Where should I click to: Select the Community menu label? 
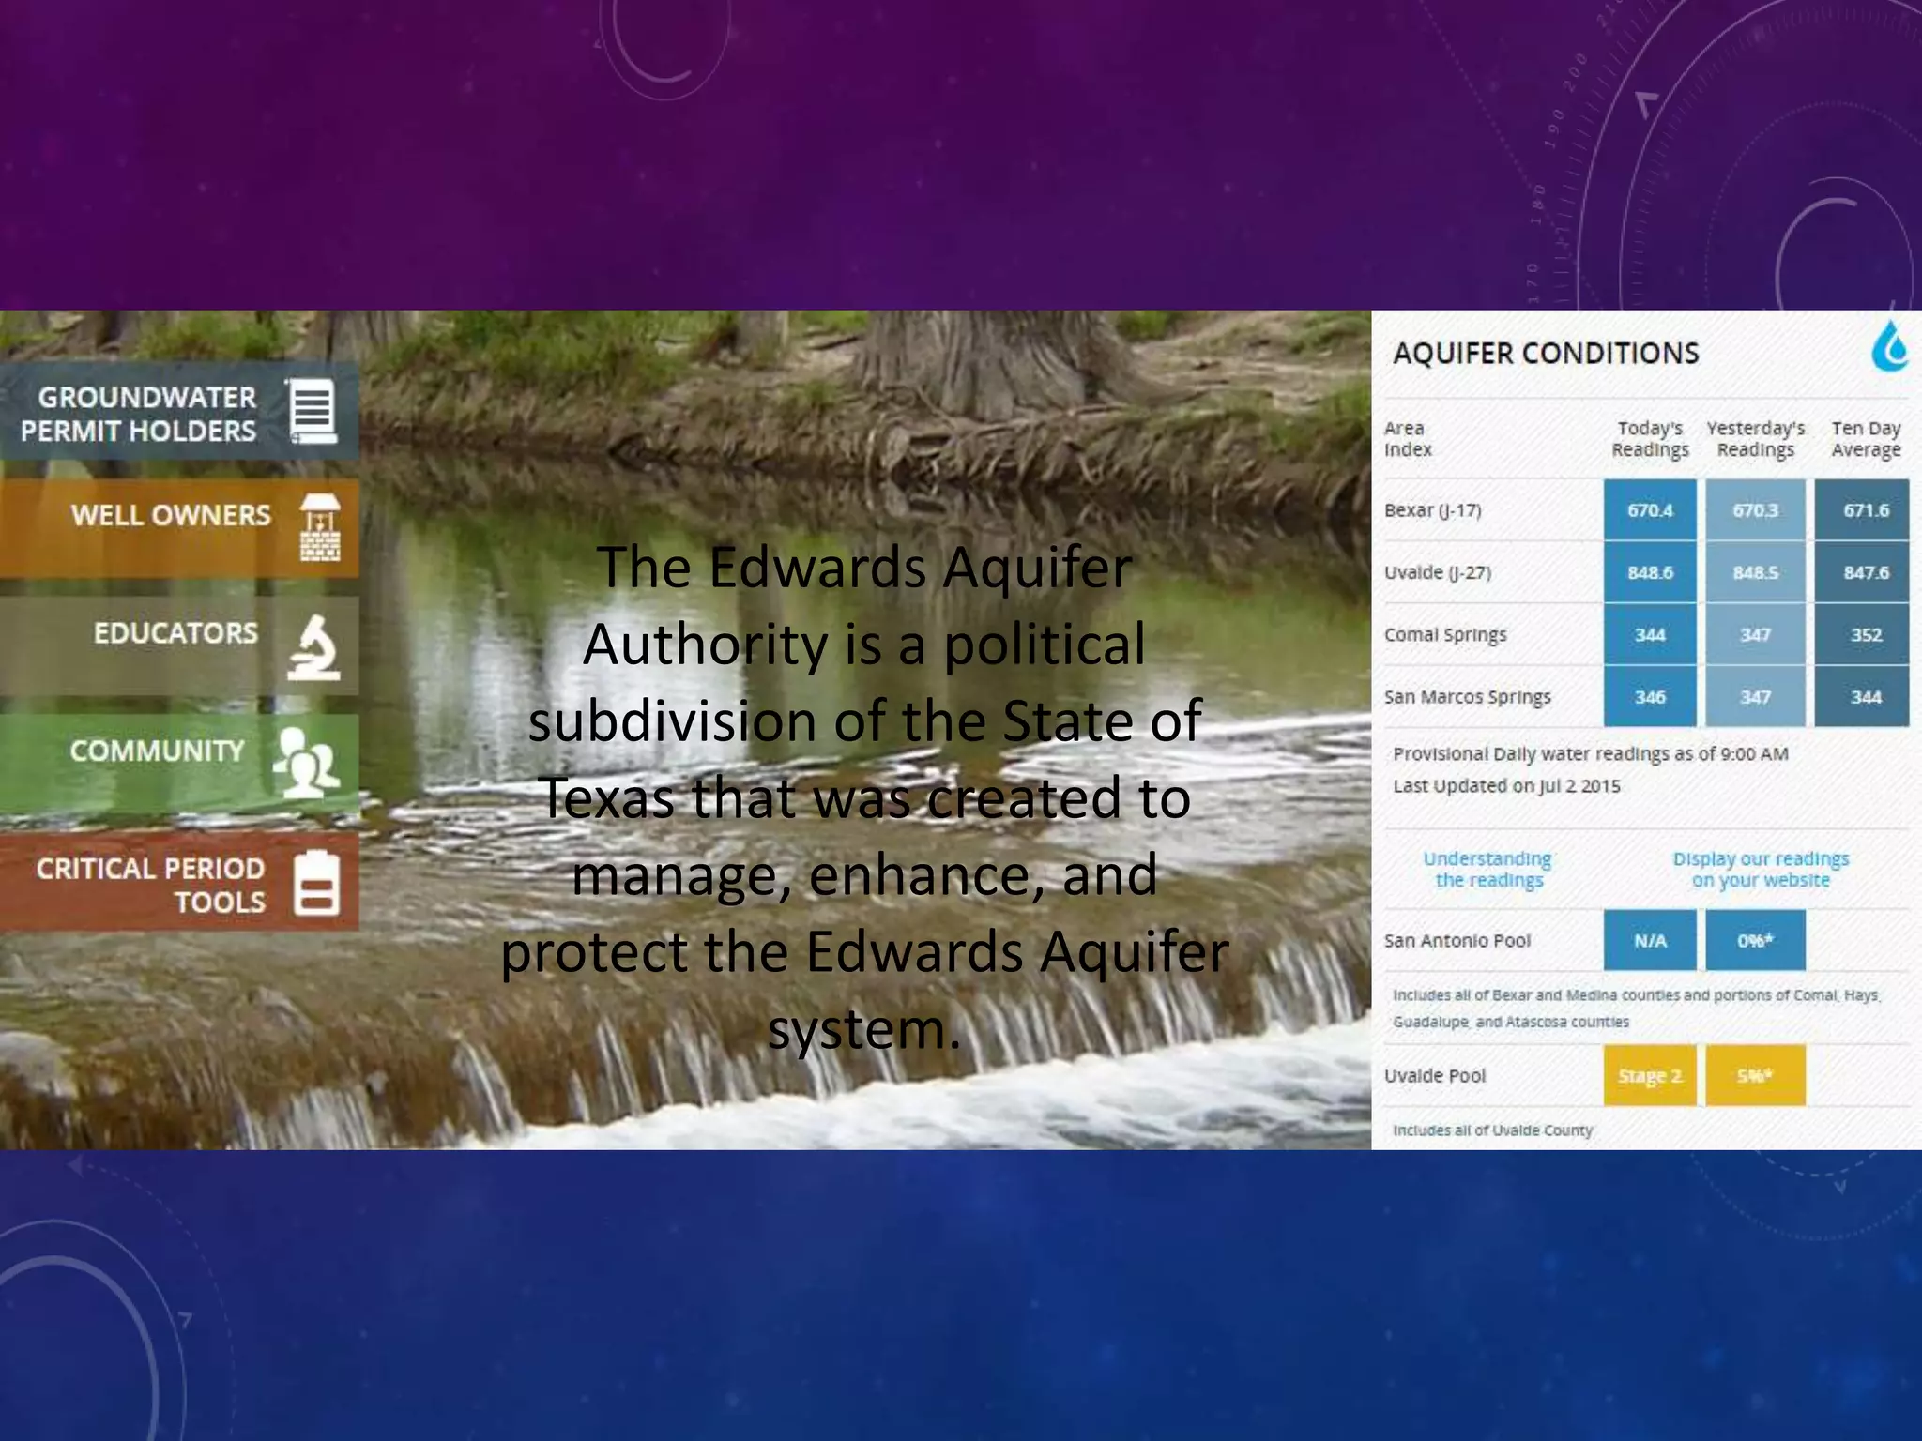point(157,751)
